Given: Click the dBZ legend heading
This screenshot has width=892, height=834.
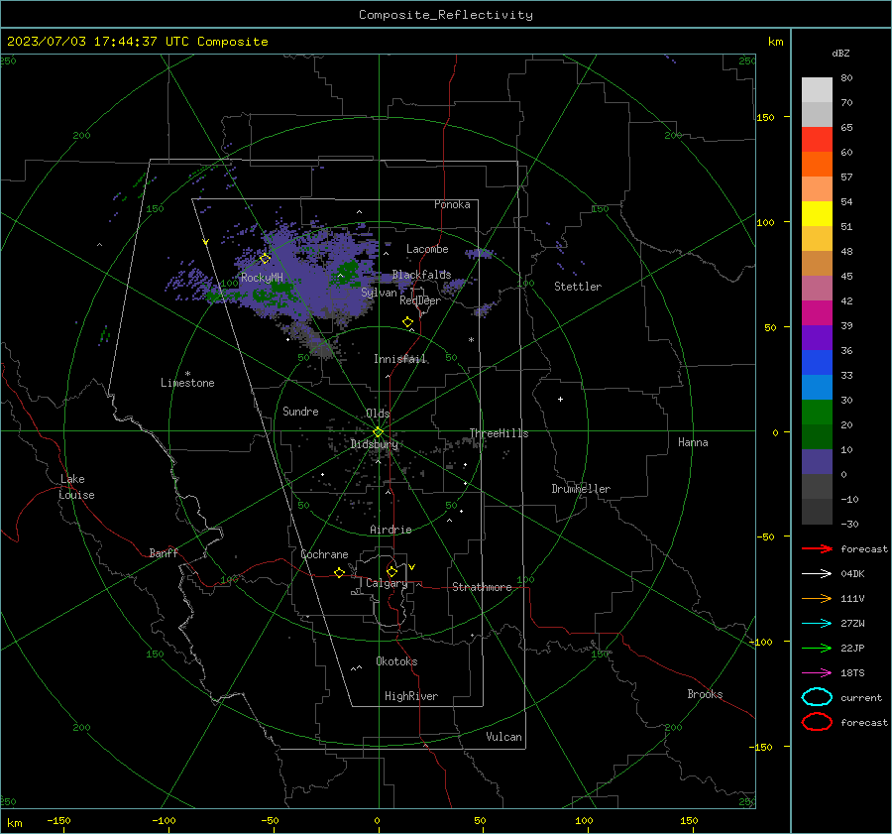Looking at the screenshot, I should [x=840, y=53].
